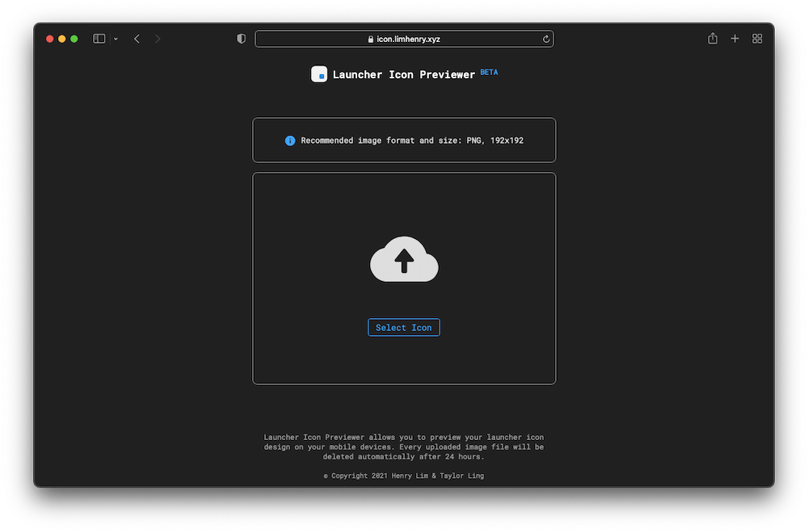The image size is (808, 532).
Task: Show the tab overview grid
Action: point(757,39)
